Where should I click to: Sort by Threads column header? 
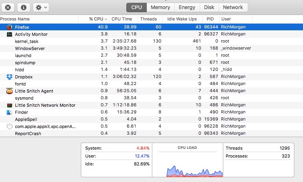(150, 19)
